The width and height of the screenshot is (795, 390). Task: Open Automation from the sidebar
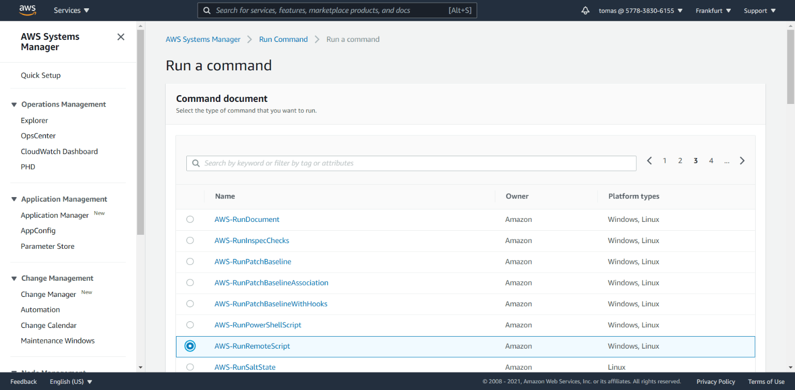coord(40,309)
